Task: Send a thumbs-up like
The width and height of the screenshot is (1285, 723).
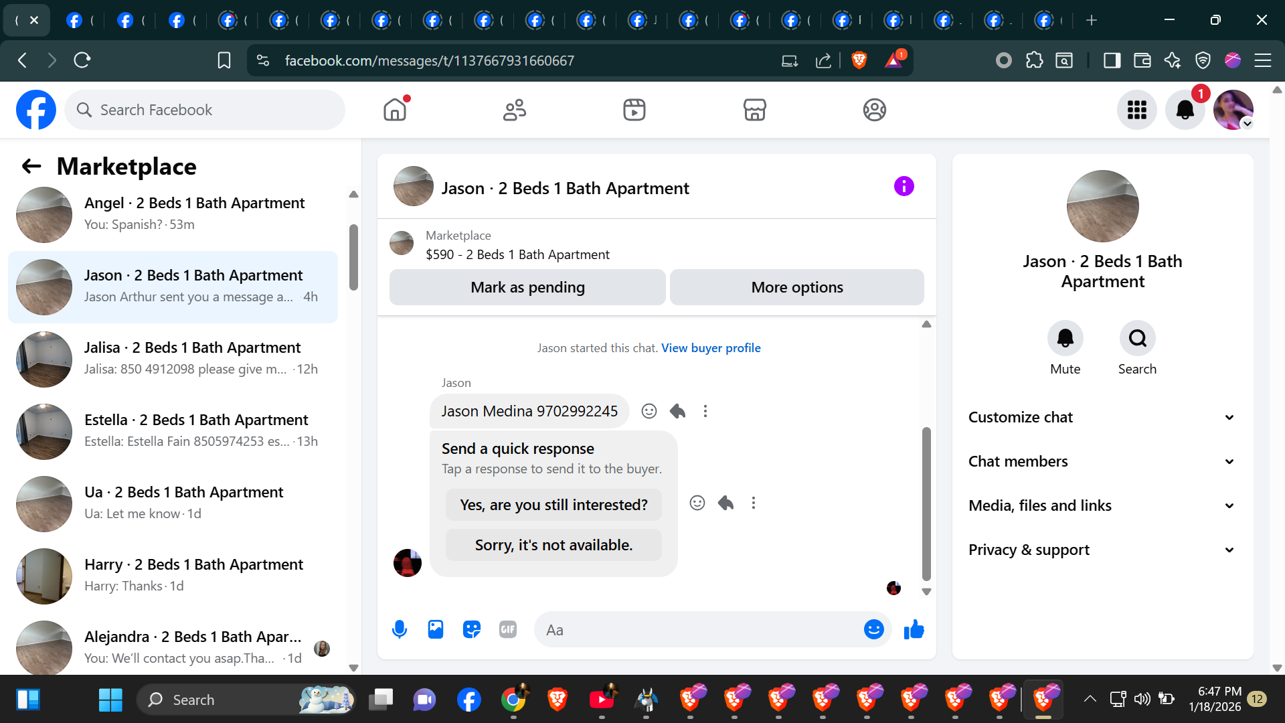Action: point(914,629)
